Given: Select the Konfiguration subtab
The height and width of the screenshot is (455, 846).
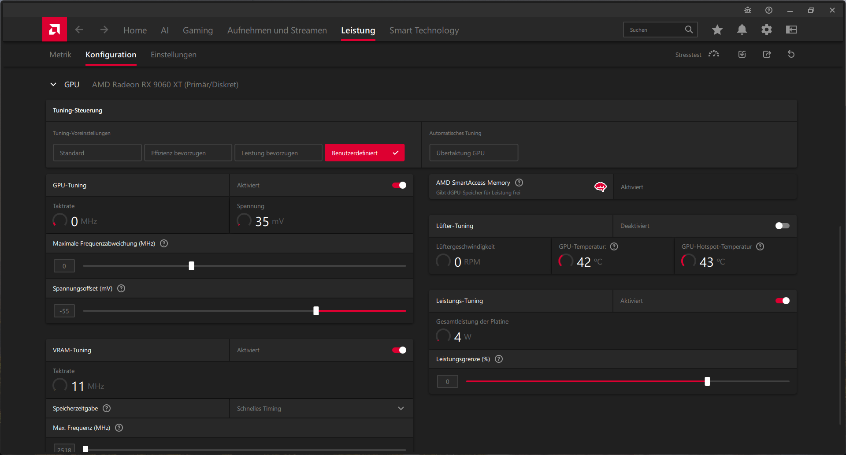Looking at the screenshot, I should 111,55.
